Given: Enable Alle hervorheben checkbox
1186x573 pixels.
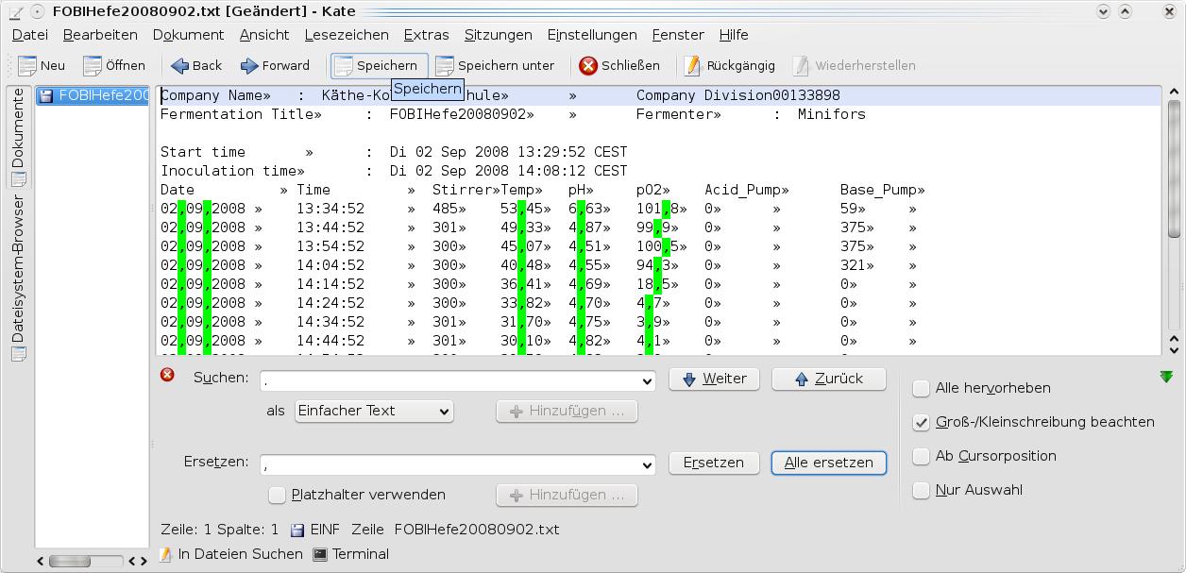Looking at the screenshot, I should 921,388.
